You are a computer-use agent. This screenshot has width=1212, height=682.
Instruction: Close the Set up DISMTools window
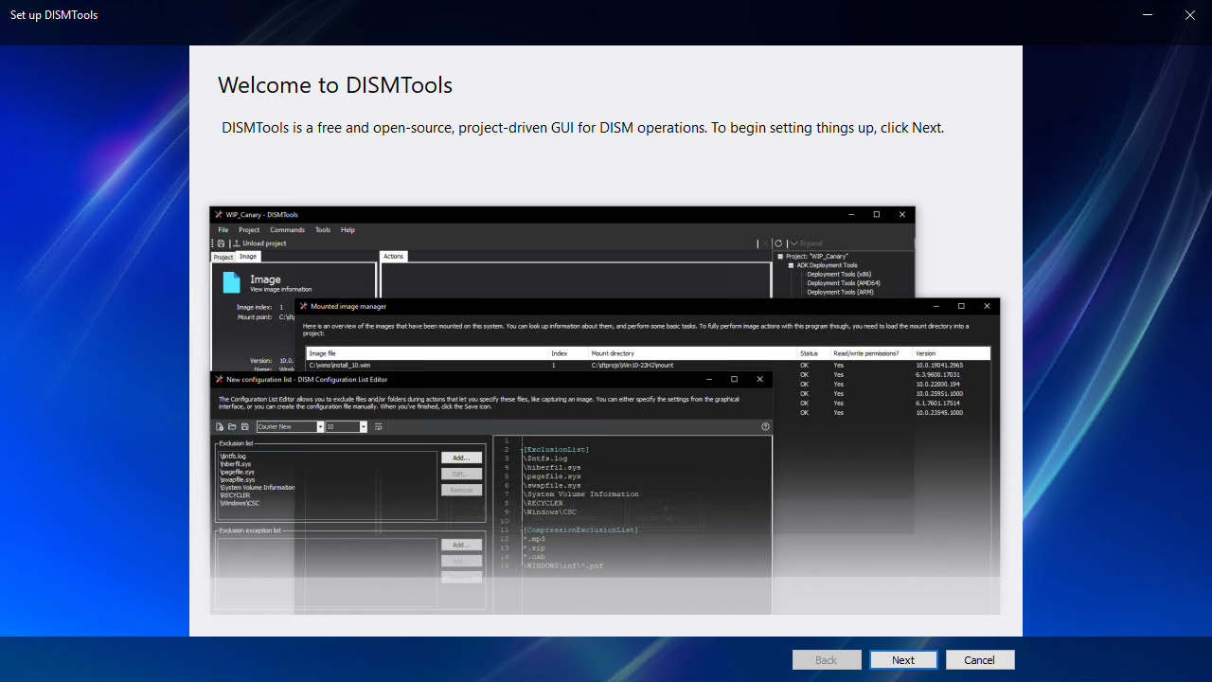pos(1190,15)
